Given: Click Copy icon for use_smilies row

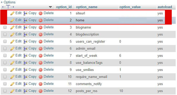Looking at the screenshot, I should pyautogui.click(x=25, y=70).
